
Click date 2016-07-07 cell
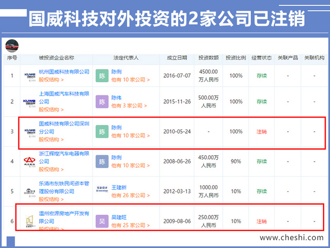177,76
